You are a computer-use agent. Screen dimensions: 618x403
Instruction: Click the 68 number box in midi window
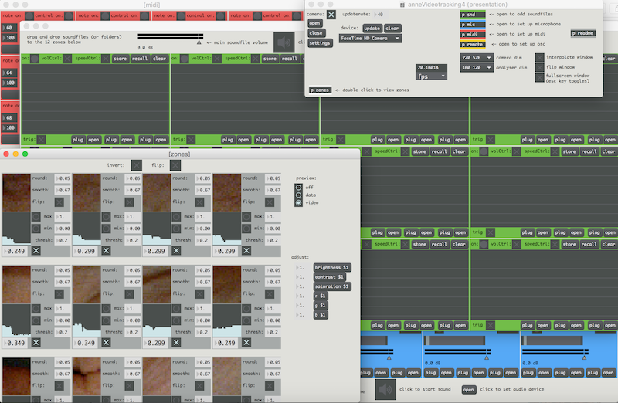(x=10, y=118)
